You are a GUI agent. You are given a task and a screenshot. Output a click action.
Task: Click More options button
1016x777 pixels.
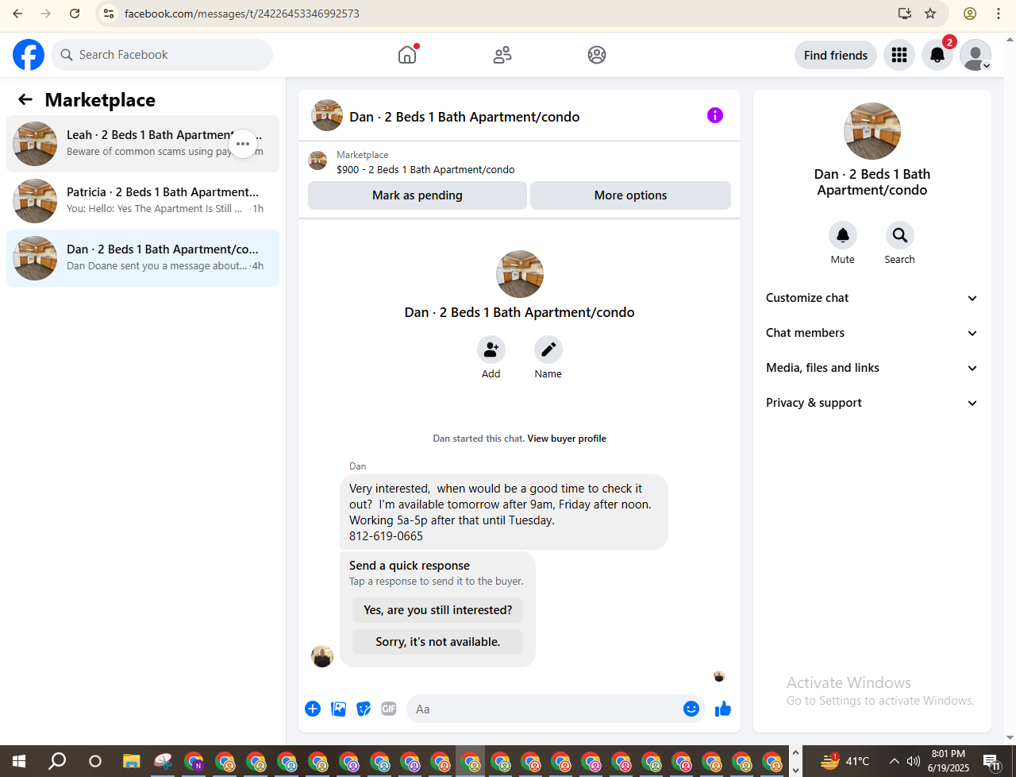[631, 195]
